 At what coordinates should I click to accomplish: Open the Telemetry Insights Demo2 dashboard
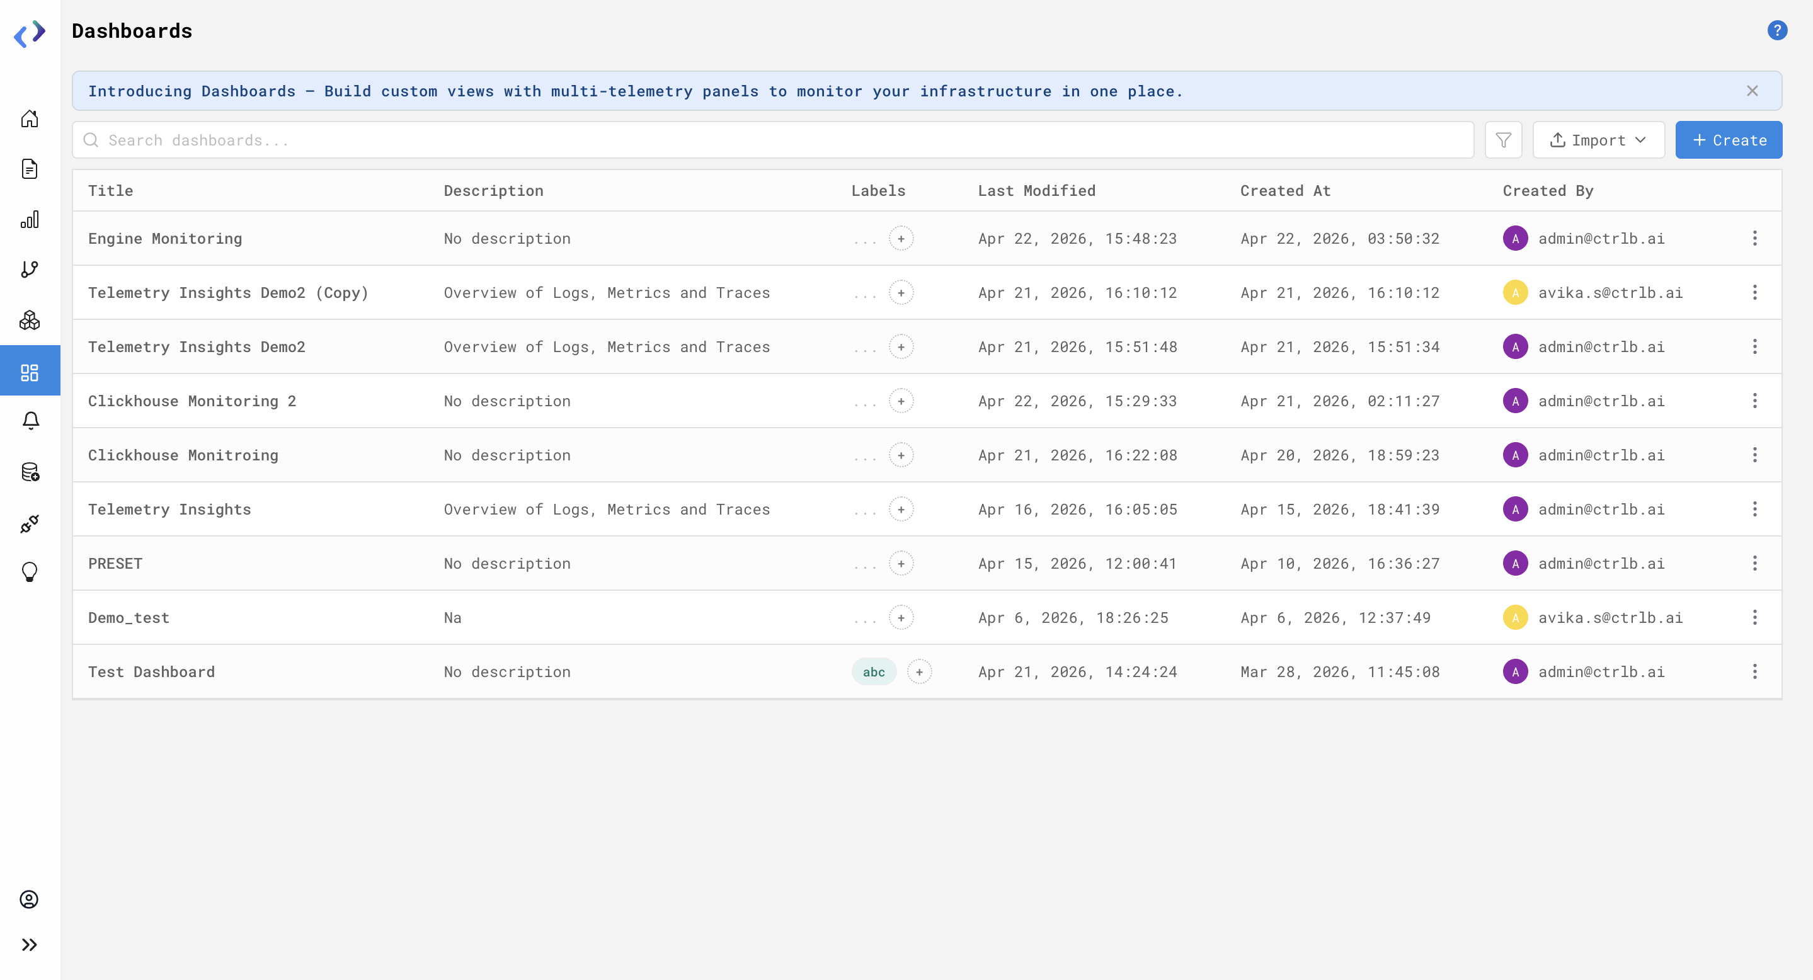pyautogui.click(x=197, y=347)
